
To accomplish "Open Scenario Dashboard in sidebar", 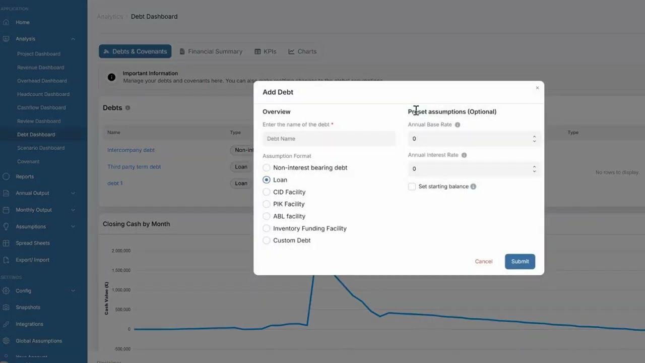I will pyautogui.click(x=41, y=148).
